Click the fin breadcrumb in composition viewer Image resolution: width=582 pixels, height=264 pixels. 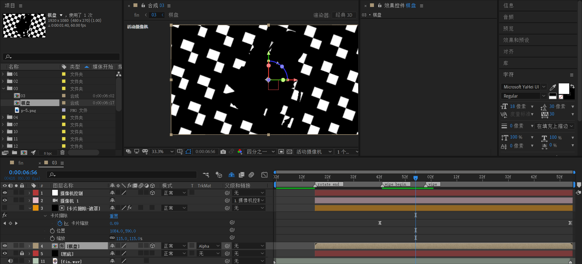[x=137, y=15]
